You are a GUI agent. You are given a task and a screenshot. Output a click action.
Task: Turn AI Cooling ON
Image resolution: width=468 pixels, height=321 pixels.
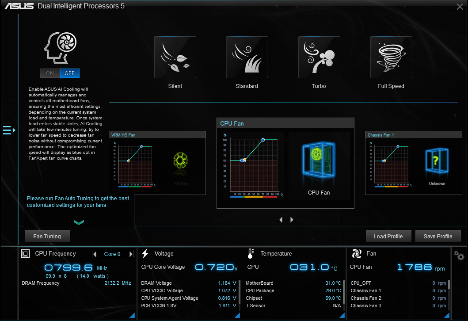pos(50,73)
